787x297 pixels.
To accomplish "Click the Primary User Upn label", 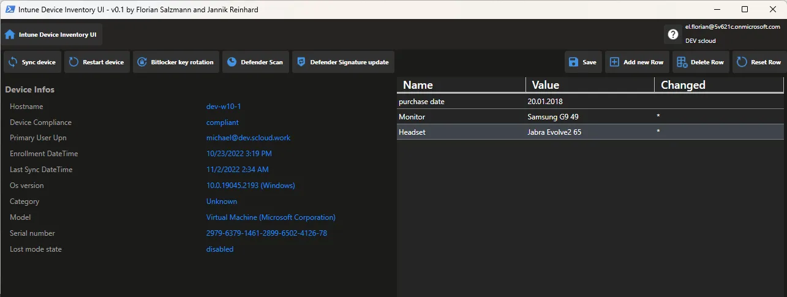I will click(38, 138).
